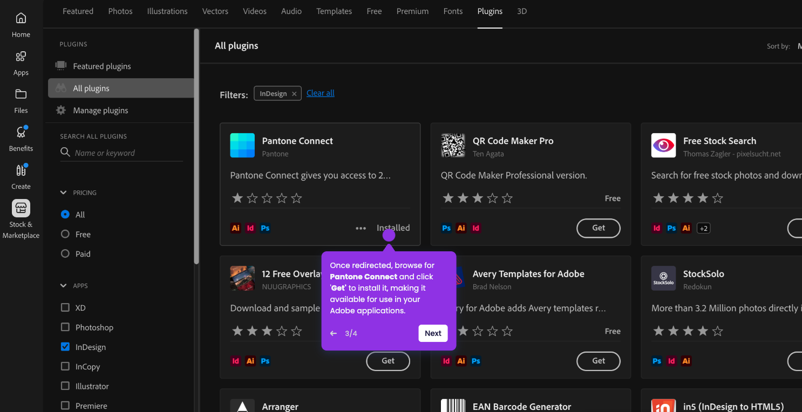Collapse the Apps filter section
This screenshot has height=412, width=802.
pyautogui.click(x=64, y=286)
